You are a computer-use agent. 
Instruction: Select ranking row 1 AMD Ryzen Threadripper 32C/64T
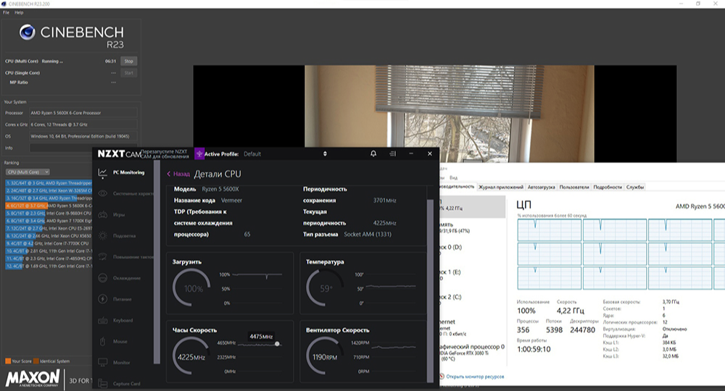pos(49,182)
